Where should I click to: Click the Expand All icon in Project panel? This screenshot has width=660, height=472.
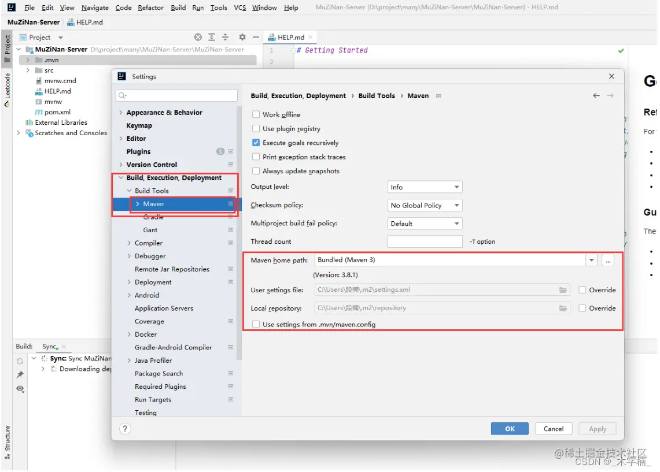[212, 37]
